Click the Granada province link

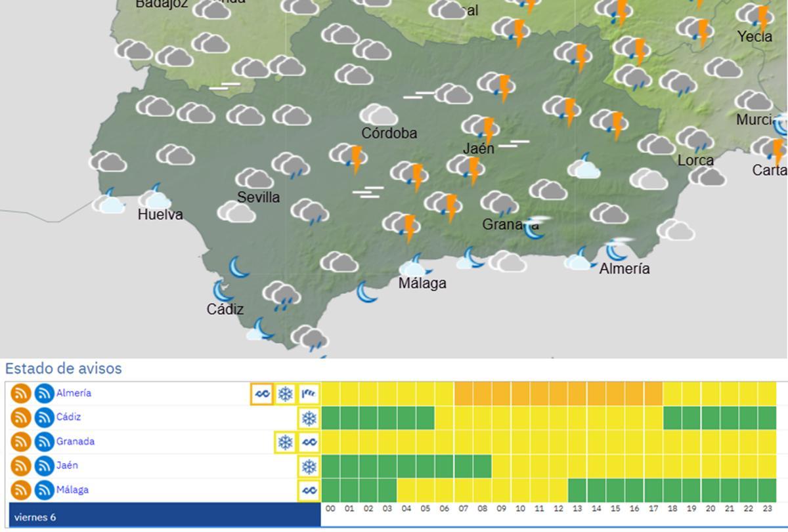click(75, 441)
